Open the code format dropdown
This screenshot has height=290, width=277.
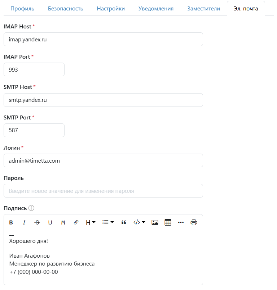coord(139,222)
